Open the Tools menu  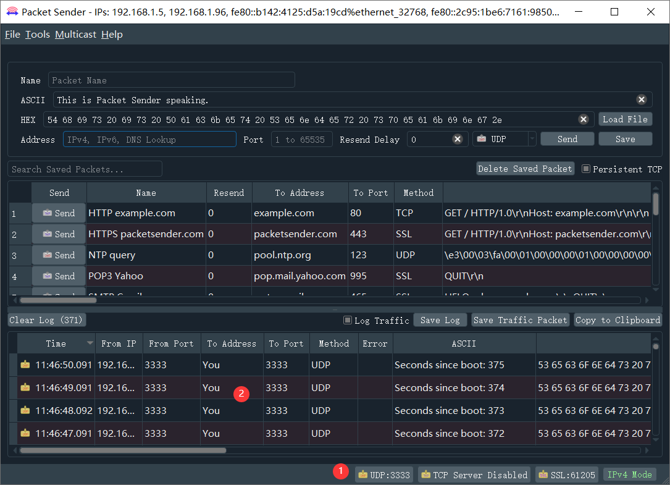(38, 34)
